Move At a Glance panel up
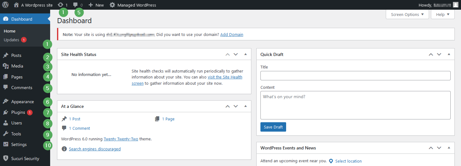 pos(228,106)
